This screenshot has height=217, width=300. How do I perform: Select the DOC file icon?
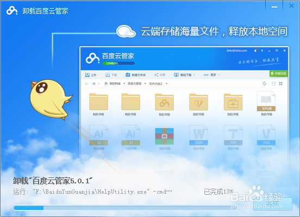click(198, 135)
